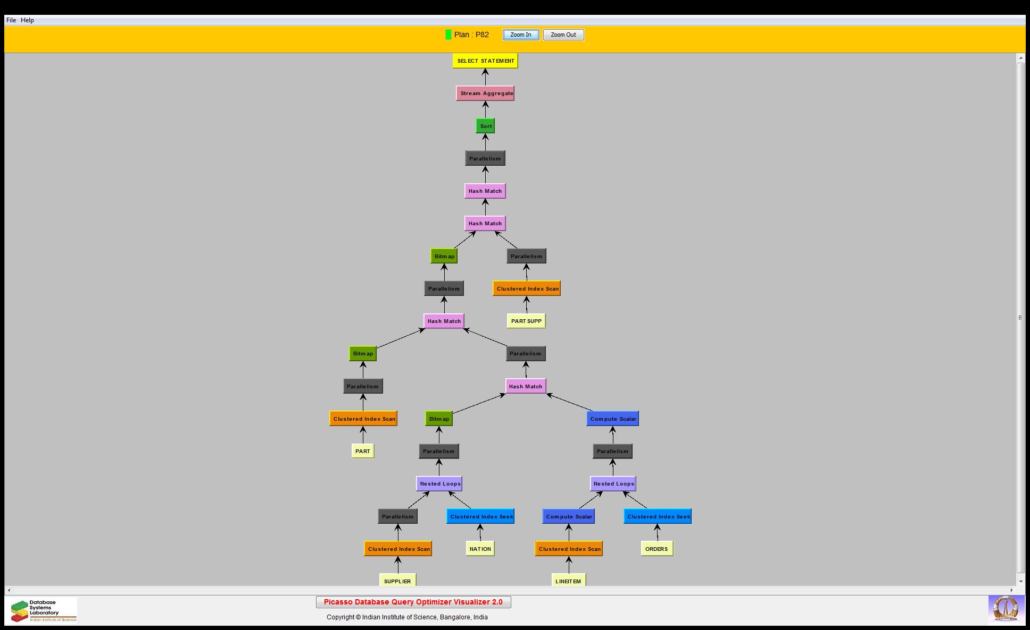Click the rightmost Compute Scalar node under Hash Match
This screenshot has width=1030, height=630.
612,419
